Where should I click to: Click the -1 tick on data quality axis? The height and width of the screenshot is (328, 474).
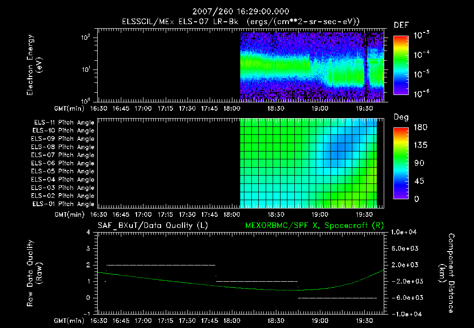click(87, 314)
